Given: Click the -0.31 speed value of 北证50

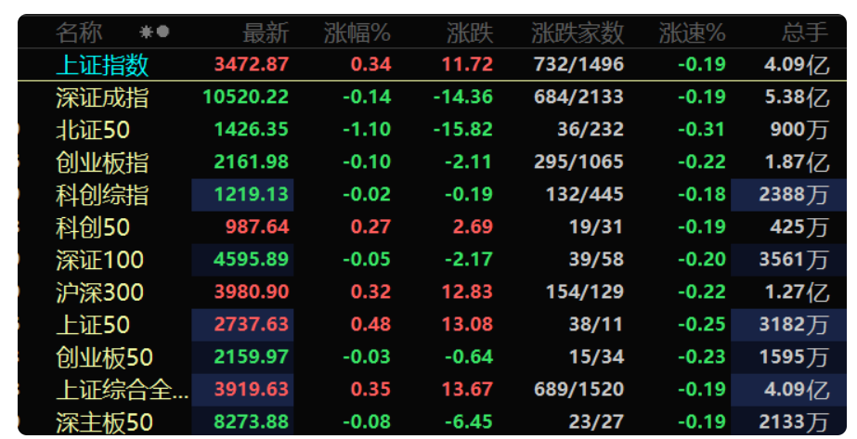Looking at the screenshot, I should coord(702,129).
